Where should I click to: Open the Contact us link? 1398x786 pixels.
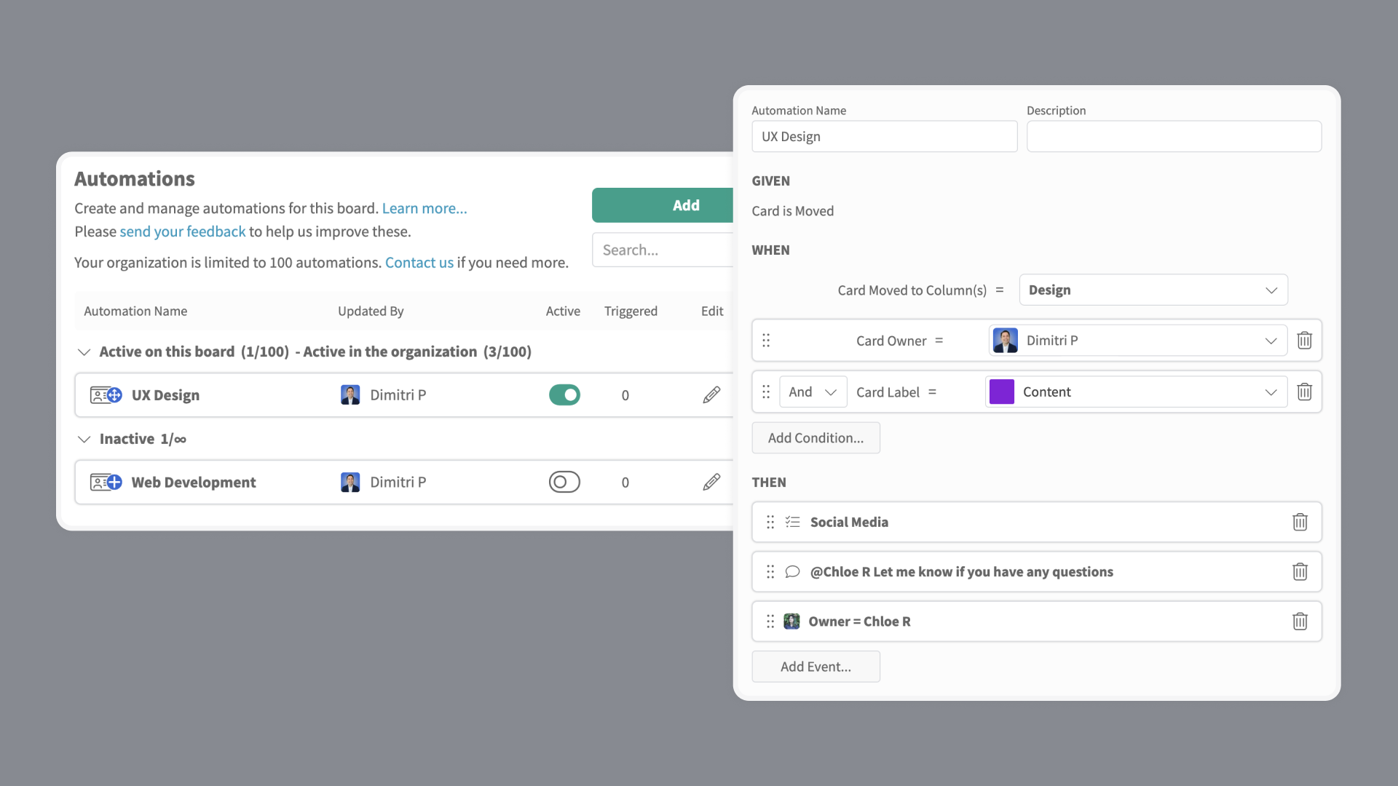pyautogui.click(x=419, y=263)
